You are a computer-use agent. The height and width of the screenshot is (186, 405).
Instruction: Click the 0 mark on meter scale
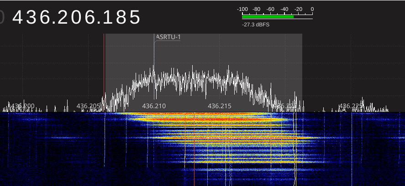pos(312,9)
